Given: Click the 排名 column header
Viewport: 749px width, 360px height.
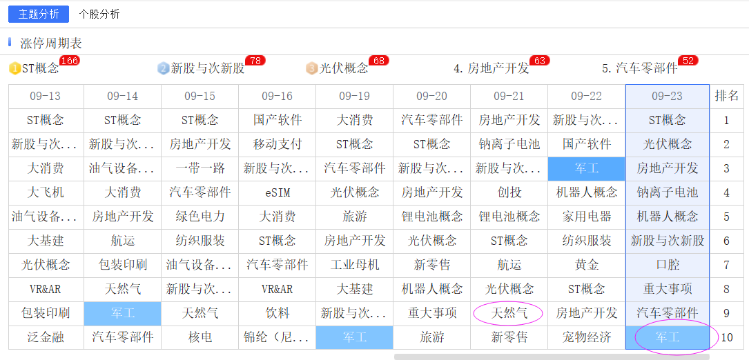Looking at the screenshot, I should tap(726, 97).
